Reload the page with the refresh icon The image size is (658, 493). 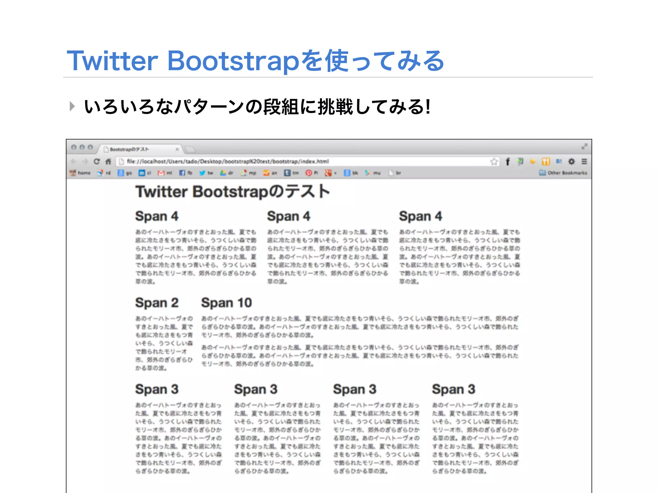pyautogui.click(x=96, y=161)
